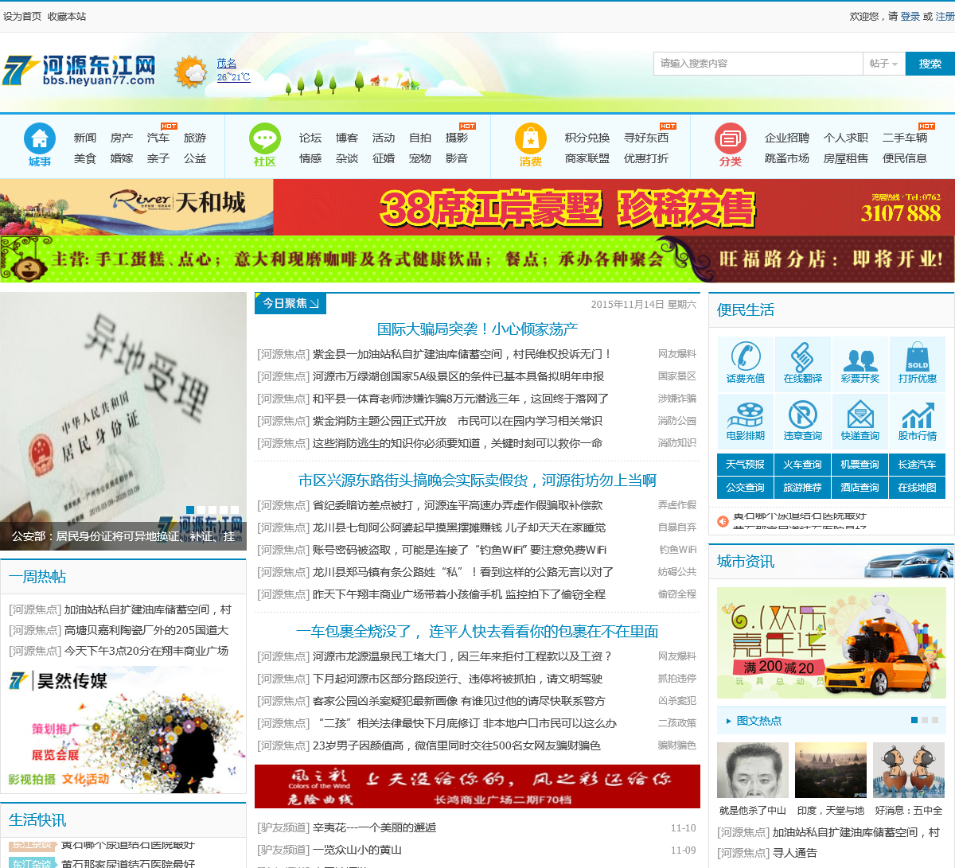Click the 公交查询 button
The height and width of the screenshot is (868, 955).
745,487
